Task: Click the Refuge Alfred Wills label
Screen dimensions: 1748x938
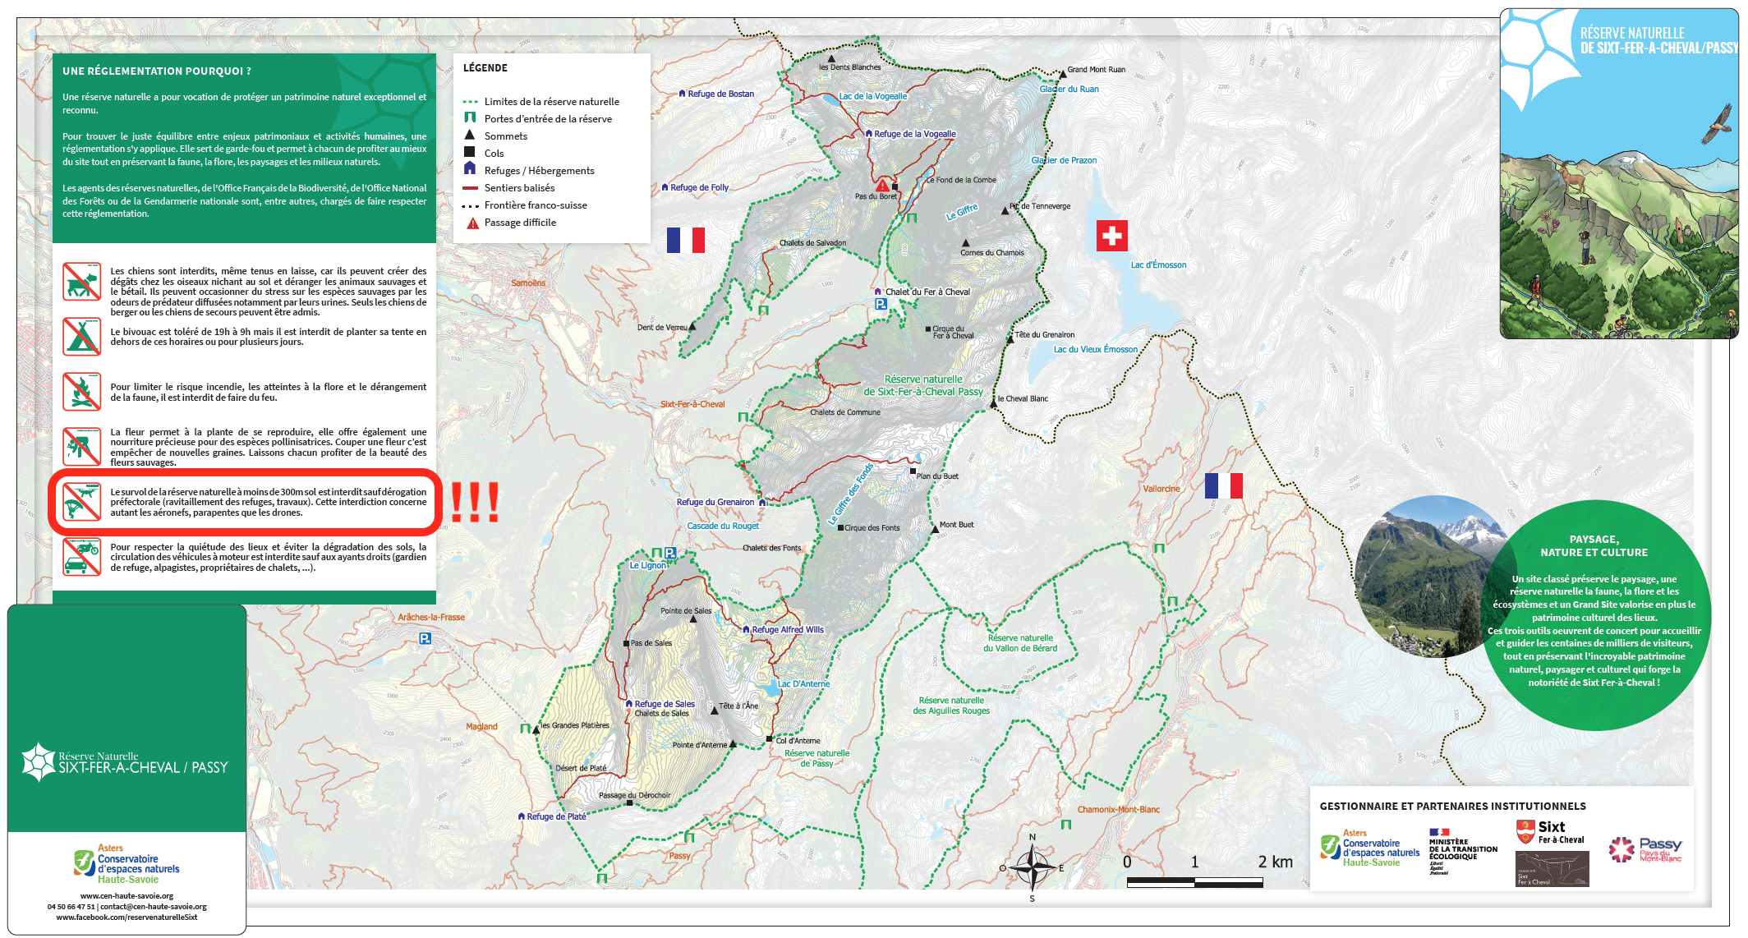Action: (x=787, y=630)
